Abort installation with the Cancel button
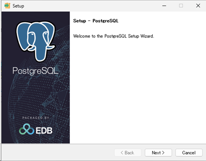This screenshot has width=206, height=161. click(x=189, y=152)
